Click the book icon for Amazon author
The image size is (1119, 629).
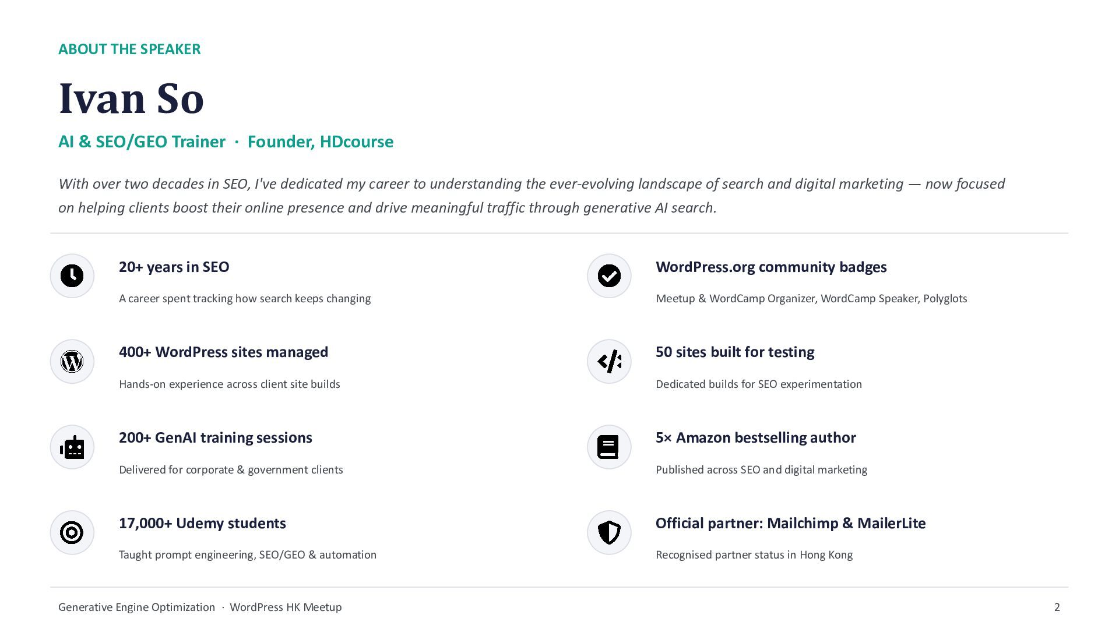coord(609,447)
